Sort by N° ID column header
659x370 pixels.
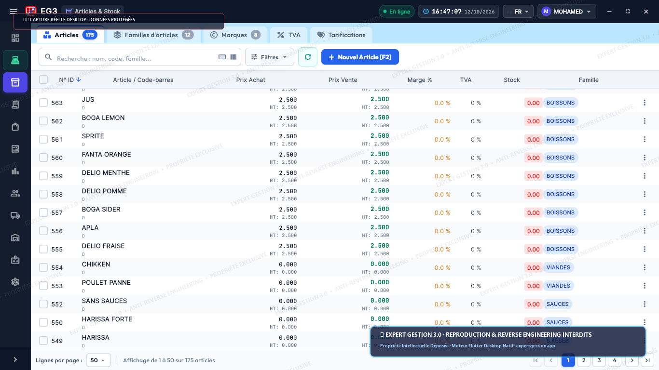(70, 80)
